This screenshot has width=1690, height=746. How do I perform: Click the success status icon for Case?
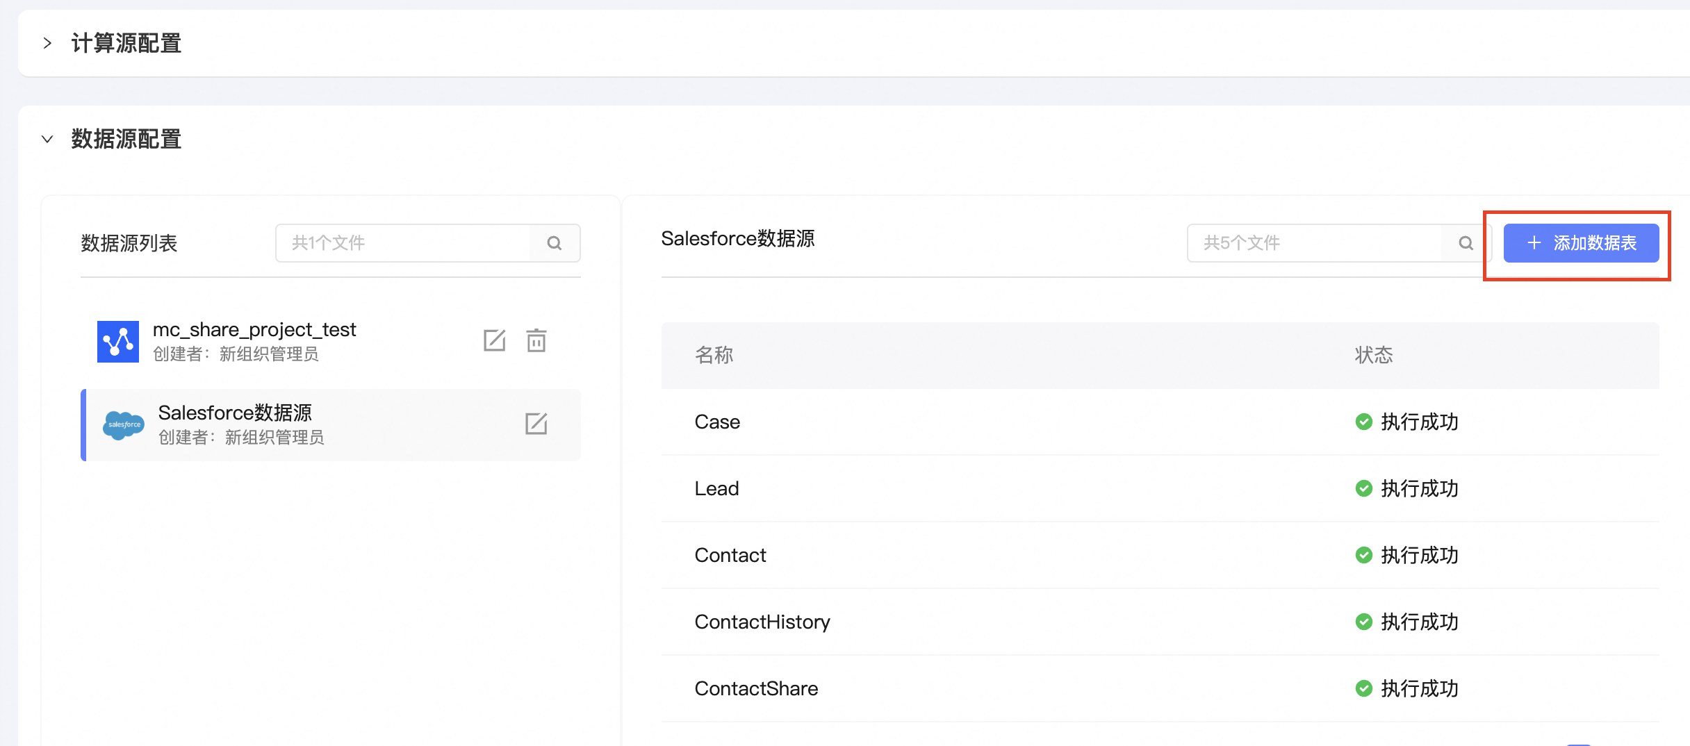coord(1364,422)
